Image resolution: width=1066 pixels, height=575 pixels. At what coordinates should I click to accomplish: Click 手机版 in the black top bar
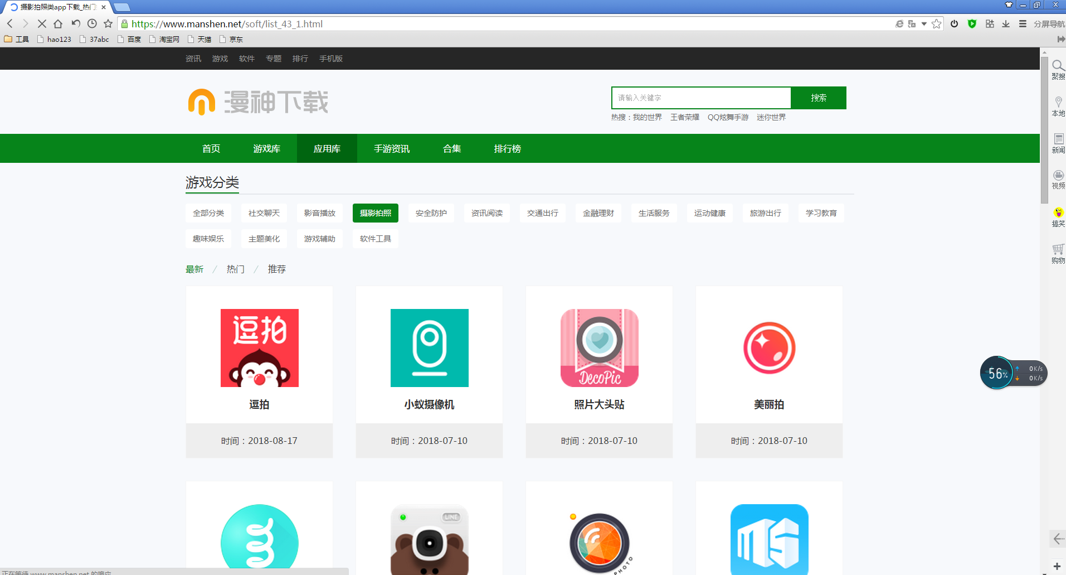[331, 59]
